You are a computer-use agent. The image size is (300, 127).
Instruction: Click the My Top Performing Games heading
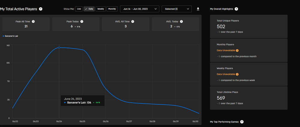click(224, 122)
